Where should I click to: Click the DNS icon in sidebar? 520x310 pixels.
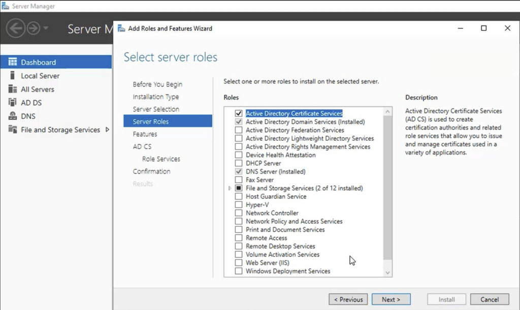point(13,116)
